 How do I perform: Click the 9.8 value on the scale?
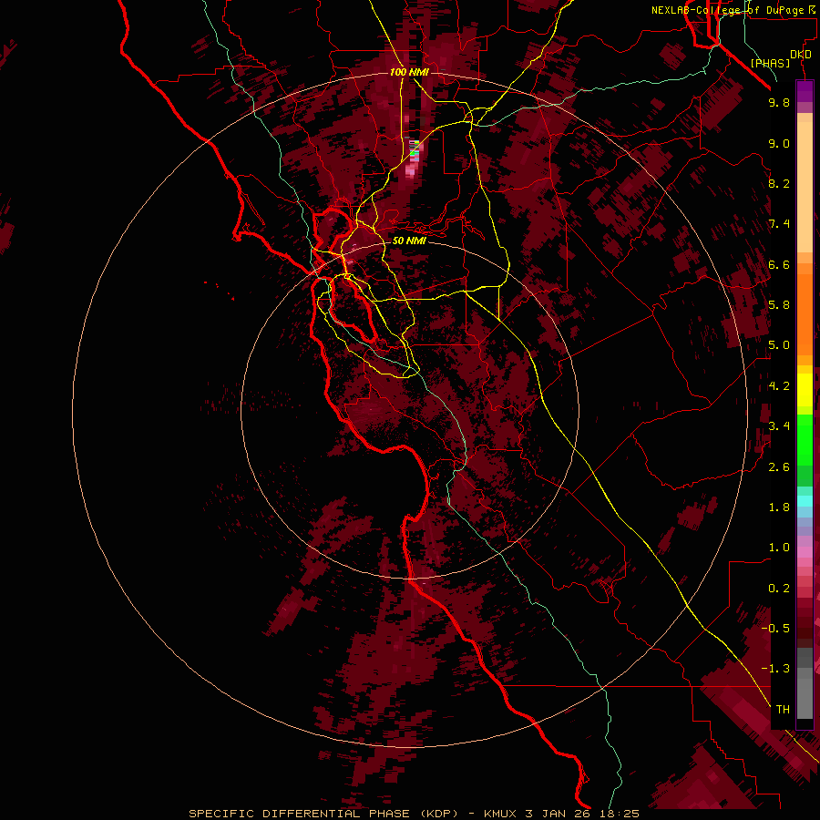(x=779, y=102)
